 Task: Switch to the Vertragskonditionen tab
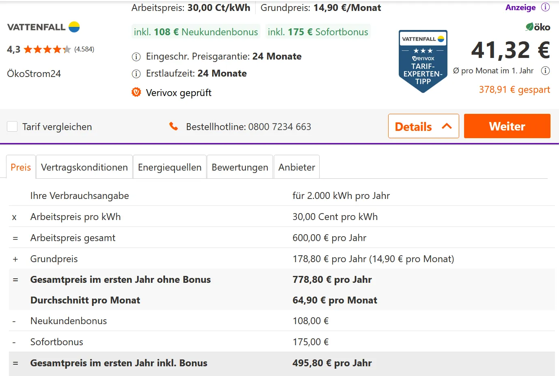pyautogui.click(x=84, y=167)
